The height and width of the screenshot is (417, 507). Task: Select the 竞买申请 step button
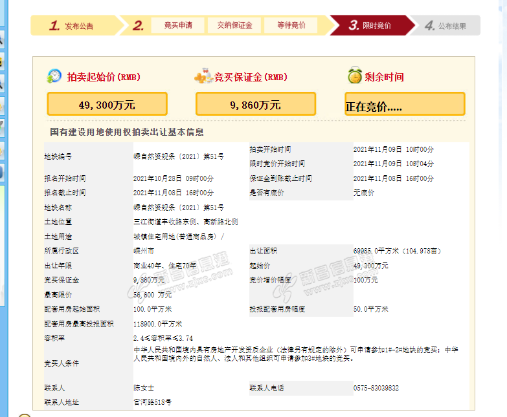tap(178, 25)
